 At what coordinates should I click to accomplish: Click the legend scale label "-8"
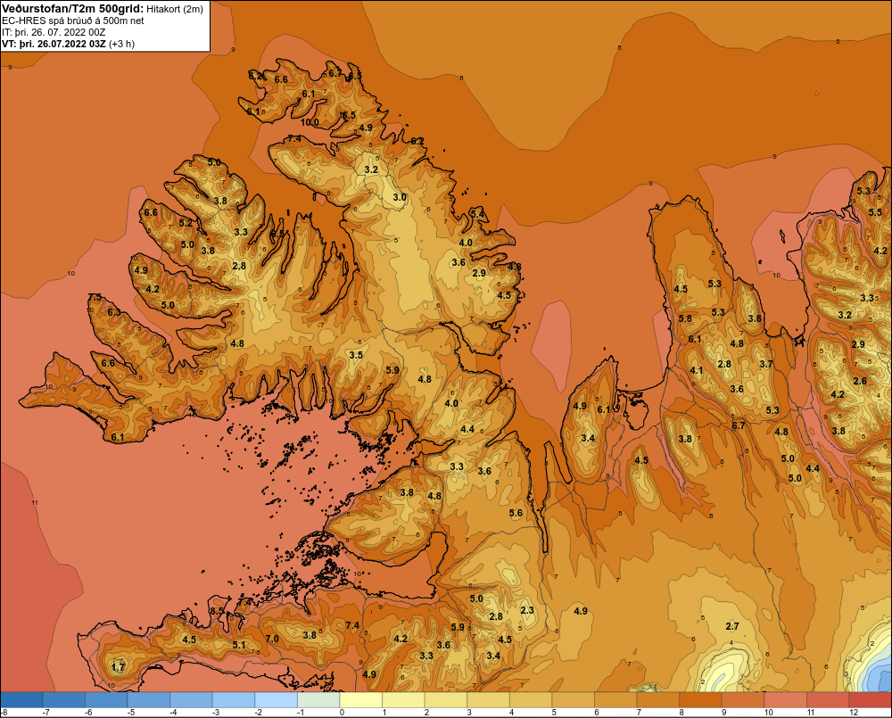coord(4,713)
